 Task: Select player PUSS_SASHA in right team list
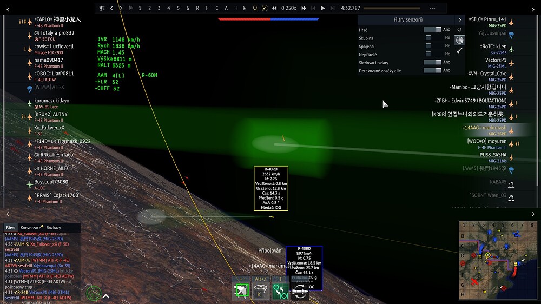pyautogui.click(x=493, y=155)
